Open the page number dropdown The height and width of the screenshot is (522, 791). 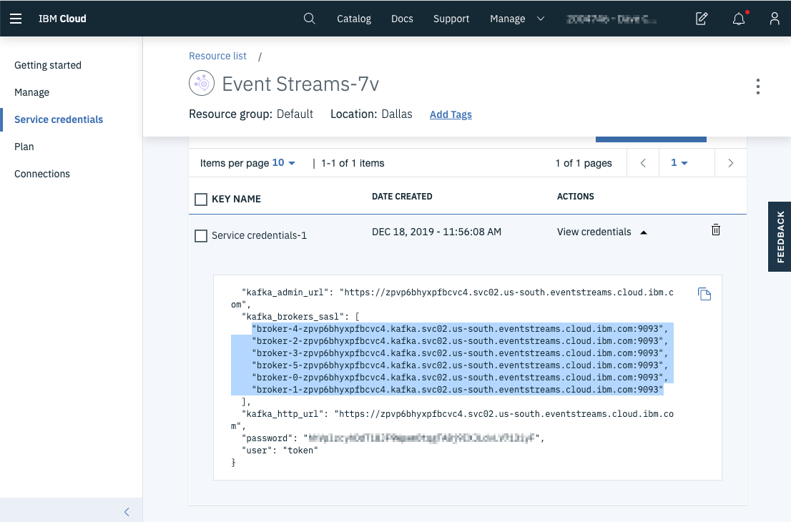tap(679, 163)
